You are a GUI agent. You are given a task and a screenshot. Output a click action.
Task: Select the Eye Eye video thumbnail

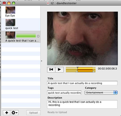[x=10, y=10]
